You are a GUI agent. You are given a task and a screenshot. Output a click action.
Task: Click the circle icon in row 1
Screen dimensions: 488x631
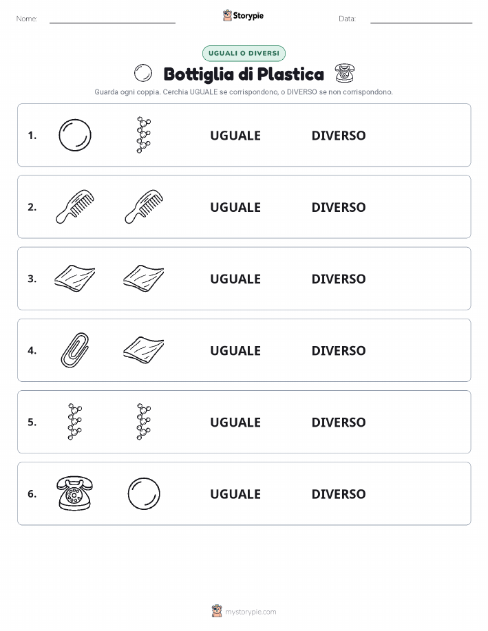point(75,135)
